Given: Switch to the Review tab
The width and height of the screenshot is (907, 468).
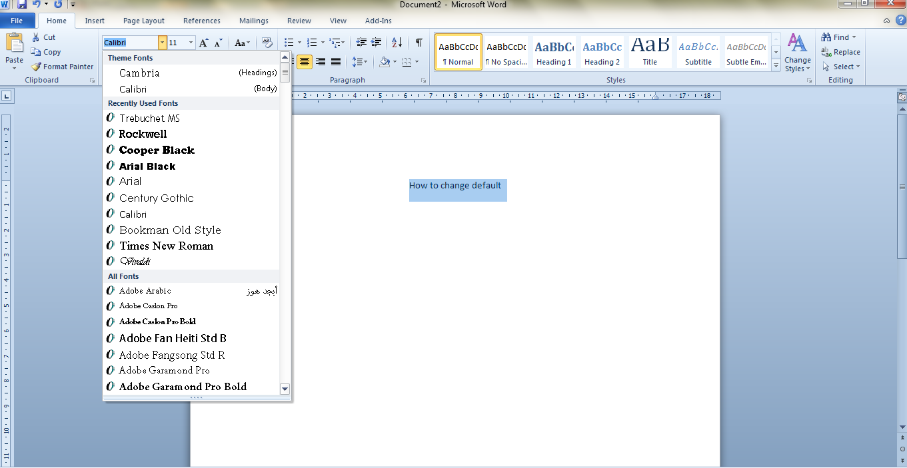Looking at the screenshot, I should coord(299,21).
